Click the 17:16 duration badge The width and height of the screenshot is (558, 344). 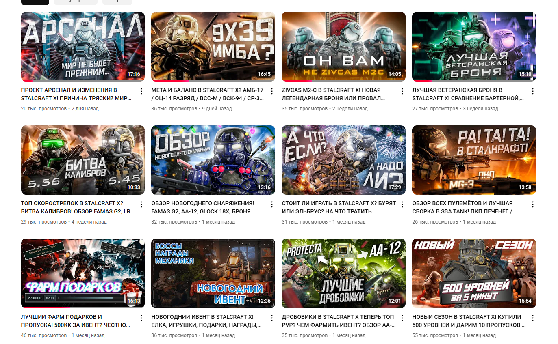134,75
